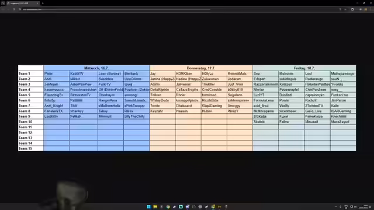
Task: Click the 'captainmyko' cell
Action: pos(317,95)
